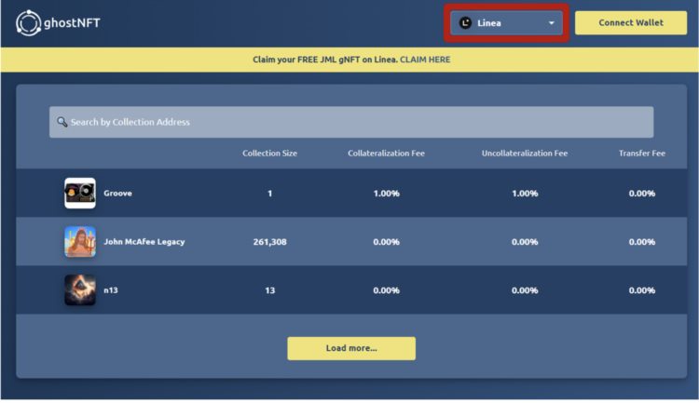
Task: Select the Groove collection name
Action: pos(117,194)
